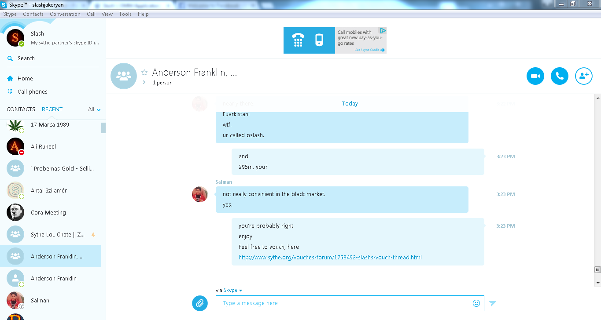Open the Call menu
This screenshot has height=320, width=601.
tap(91, 14)
